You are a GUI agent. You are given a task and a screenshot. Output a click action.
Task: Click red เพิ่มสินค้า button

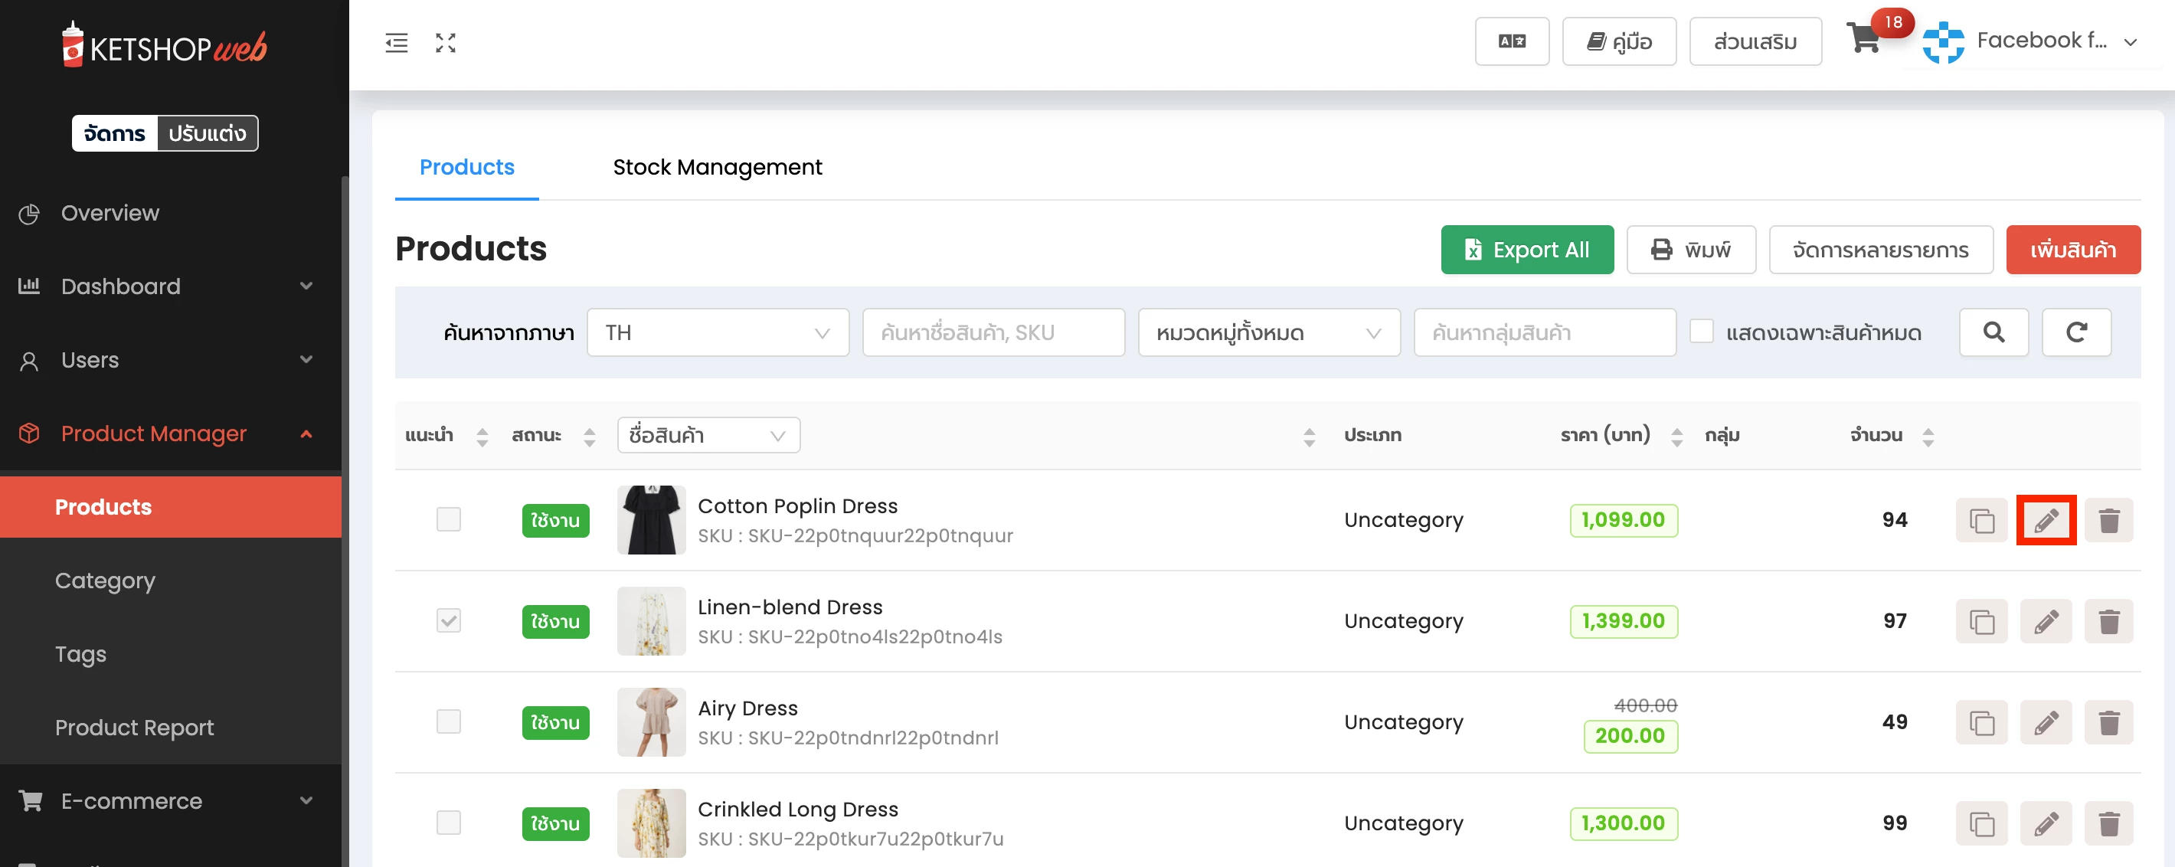[x=2073, y=250]
